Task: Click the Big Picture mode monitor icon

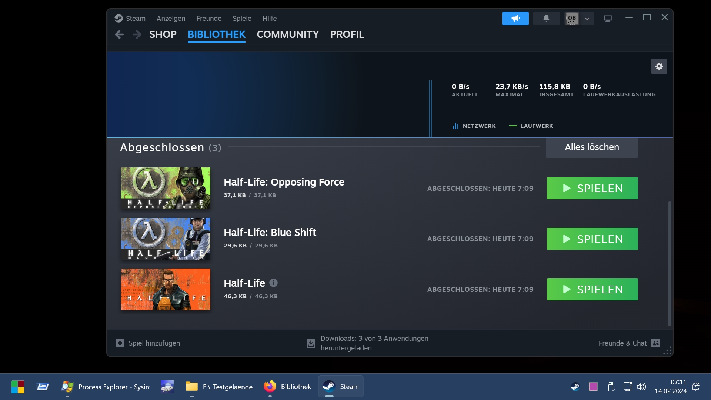Action: (607, 18)
